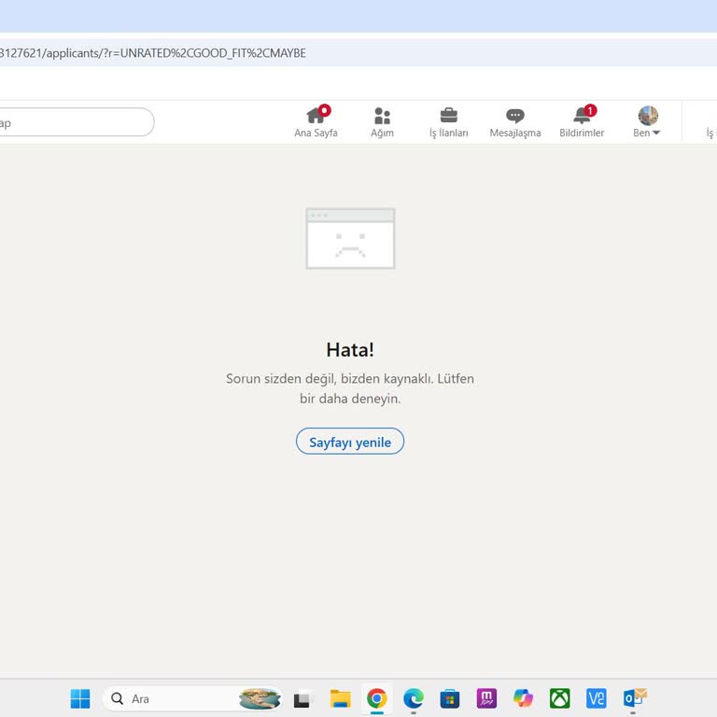The image size is (717, 717).
Task: Expand the Ben profile menu
Action: pos(647,121)
